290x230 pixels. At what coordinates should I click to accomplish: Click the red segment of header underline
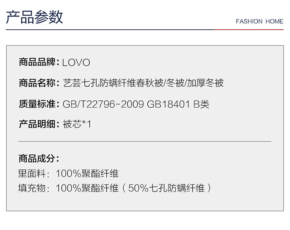coord(249,30)
